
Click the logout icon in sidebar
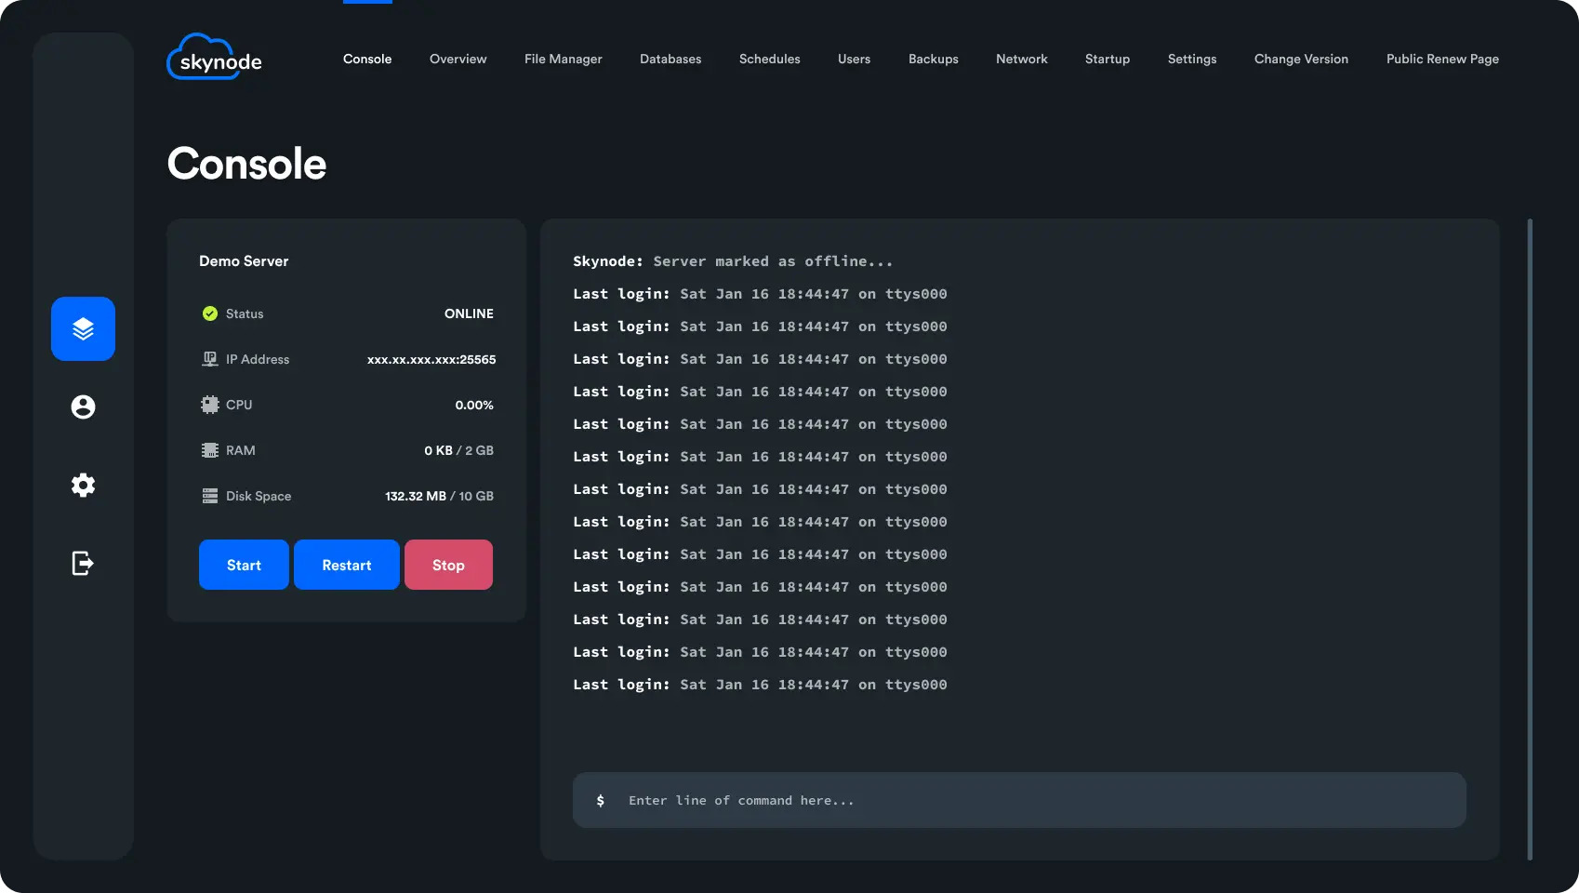83,563
